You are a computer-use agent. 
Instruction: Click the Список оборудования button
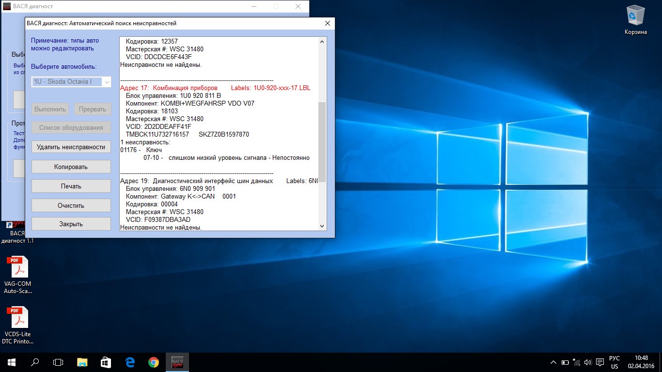coord(71,128)
